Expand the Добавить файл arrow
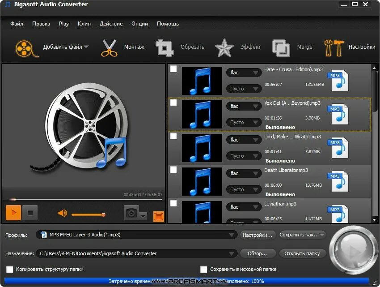 (x=86, y=47)
